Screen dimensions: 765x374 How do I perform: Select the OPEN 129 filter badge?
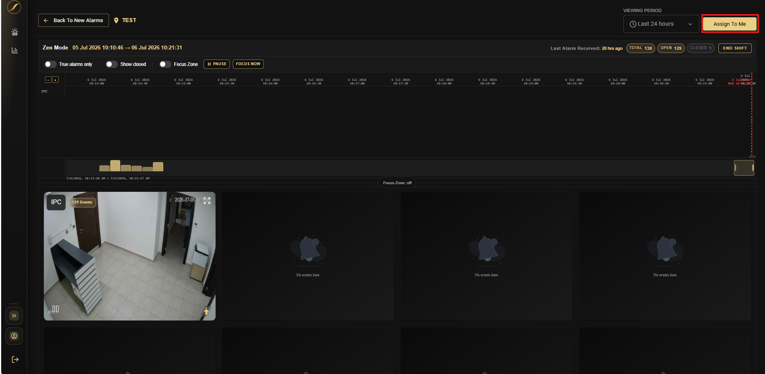(x=671, y=48)
